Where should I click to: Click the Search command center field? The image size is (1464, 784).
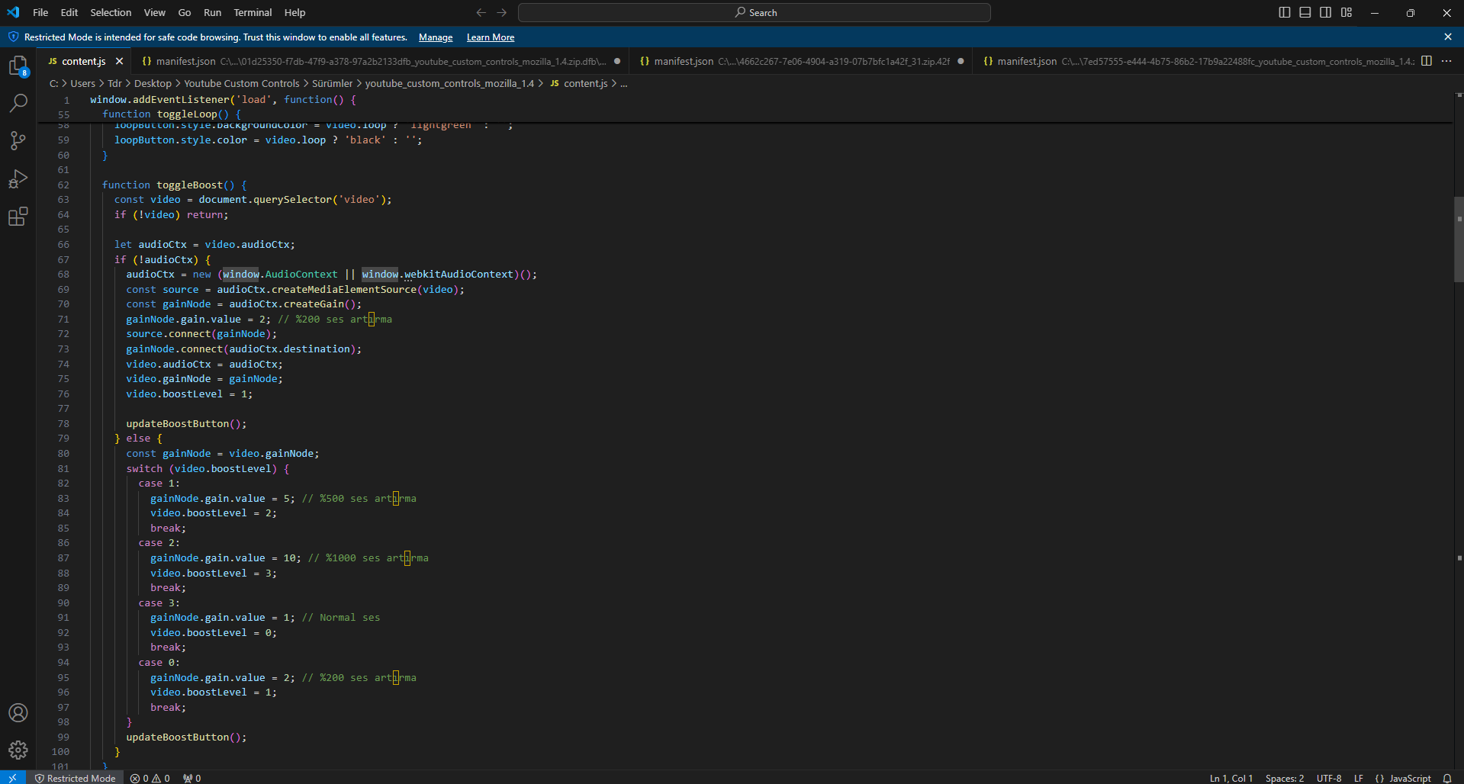pos(755,12)
